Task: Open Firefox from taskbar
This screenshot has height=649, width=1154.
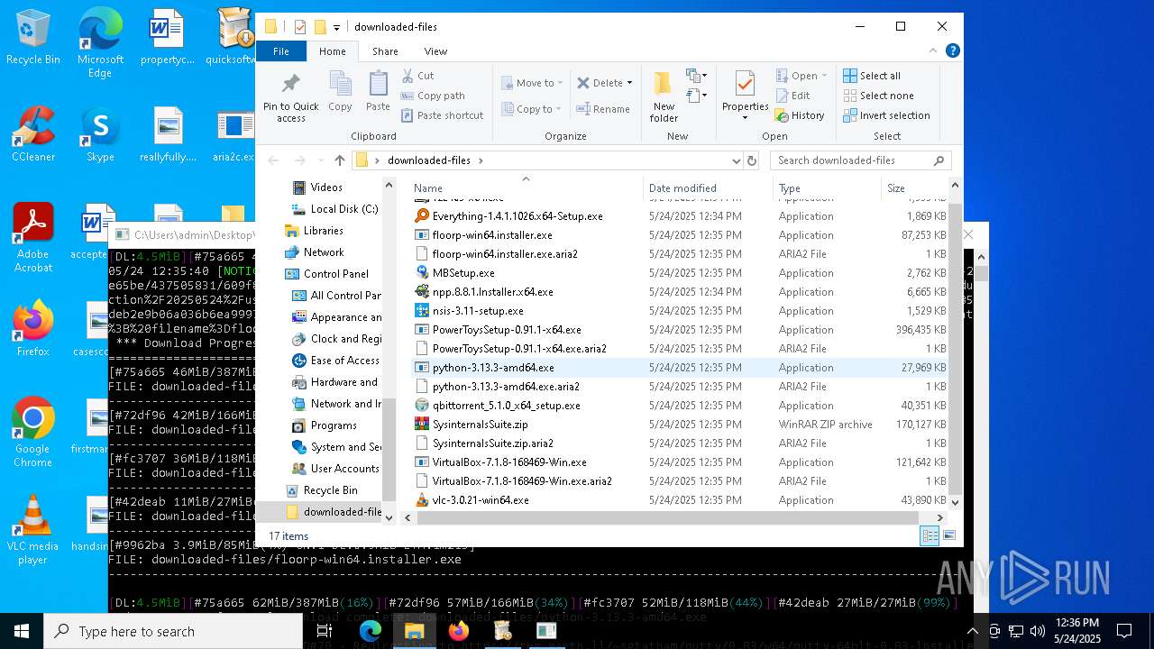Action: click(x=459, y=631)
